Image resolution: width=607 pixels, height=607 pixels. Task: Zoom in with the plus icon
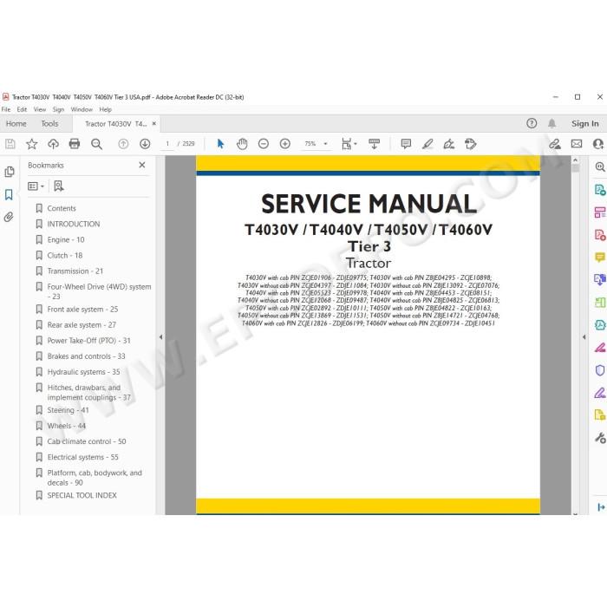pyautogui.click(x=285, y=144)
